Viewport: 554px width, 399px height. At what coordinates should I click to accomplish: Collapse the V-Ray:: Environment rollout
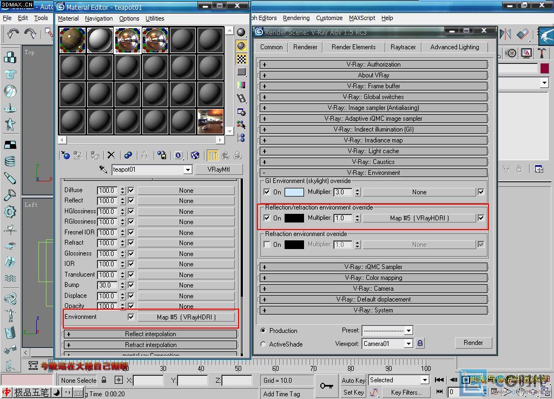(373, 173)
